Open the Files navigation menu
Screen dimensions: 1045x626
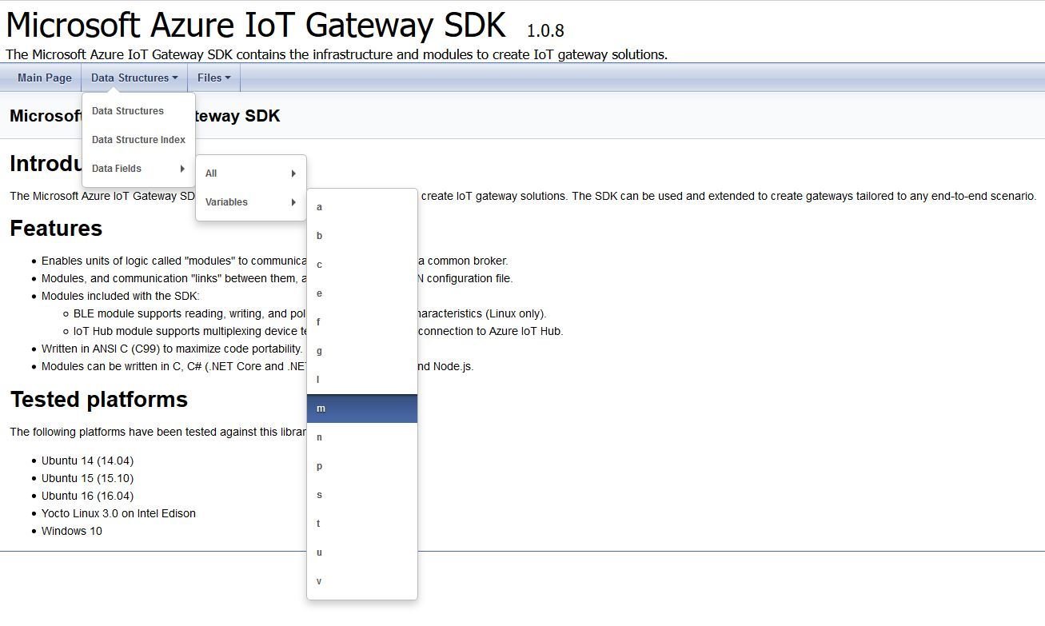213,78
